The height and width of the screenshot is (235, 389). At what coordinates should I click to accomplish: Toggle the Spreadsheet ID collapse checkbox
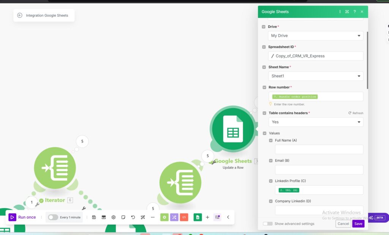coord(264,47)
